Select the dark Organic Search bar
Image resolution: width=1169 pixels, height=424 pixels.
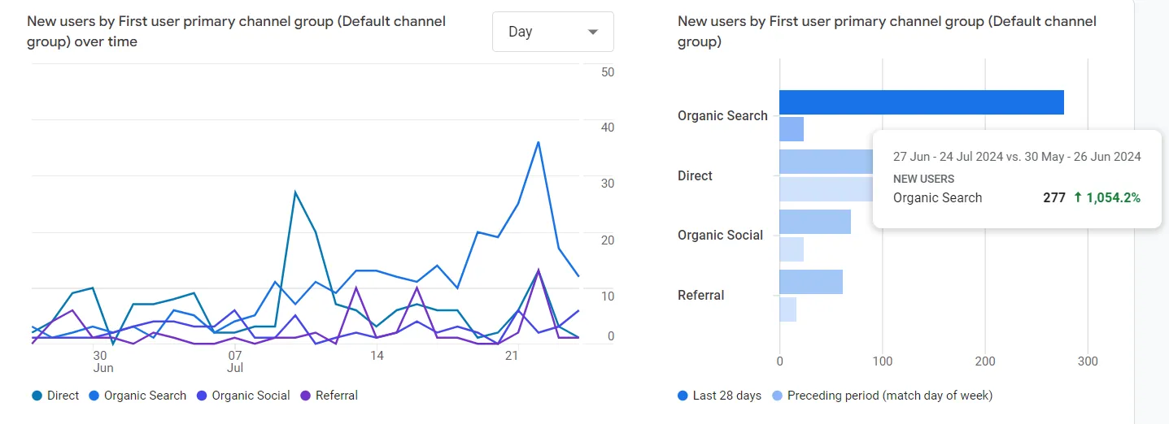click(922, 102)
